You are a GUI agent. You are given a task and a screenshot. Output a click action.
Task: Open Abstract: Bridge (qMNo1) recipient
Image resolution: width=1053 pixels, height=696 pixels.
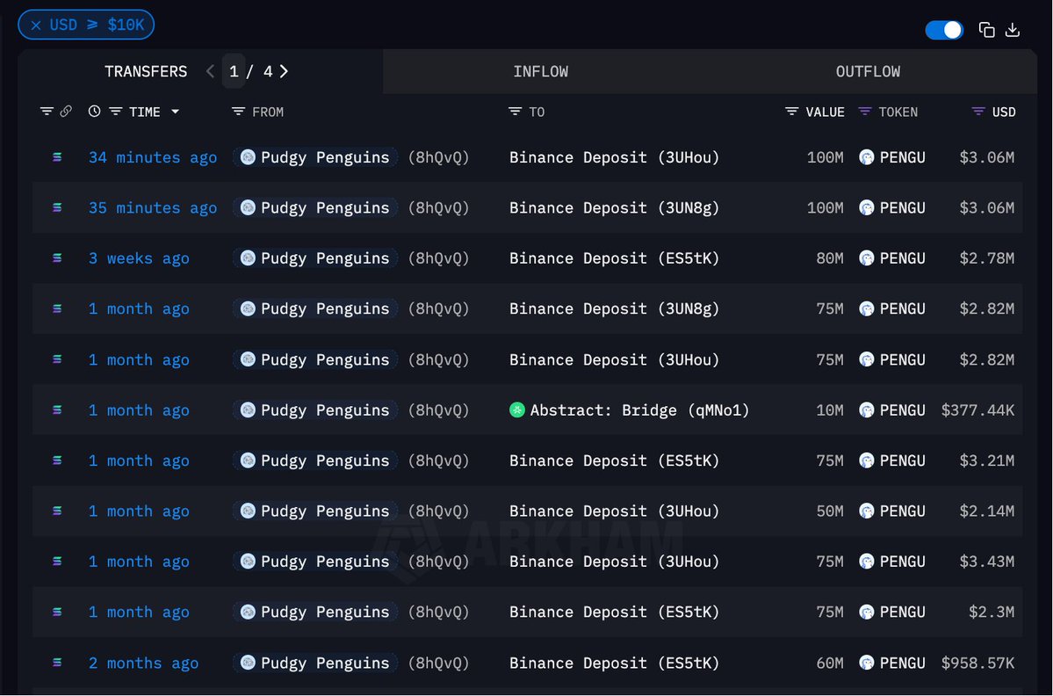[x=639, y=410]
